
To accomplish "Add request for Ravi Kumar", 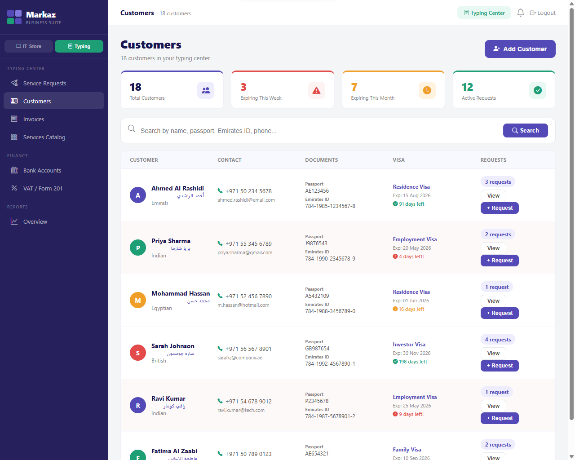I will coord(500,418).
